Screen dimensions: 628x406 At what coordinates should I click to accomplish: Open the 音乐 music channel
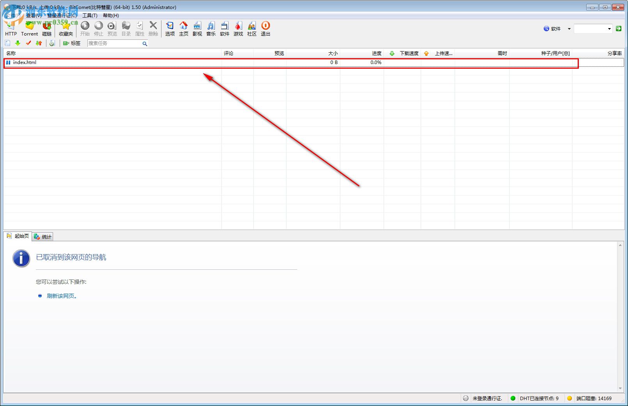pos(211,28)
